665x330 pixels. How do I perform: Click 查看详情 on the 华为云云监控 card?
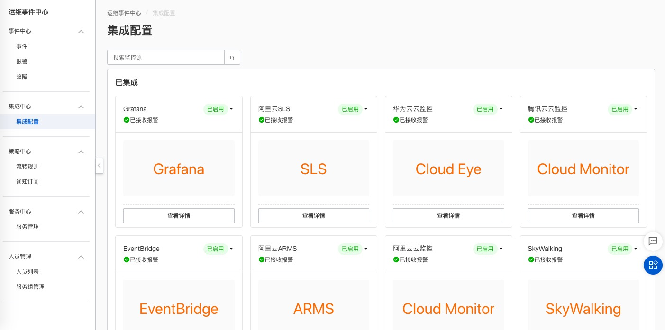448,216
